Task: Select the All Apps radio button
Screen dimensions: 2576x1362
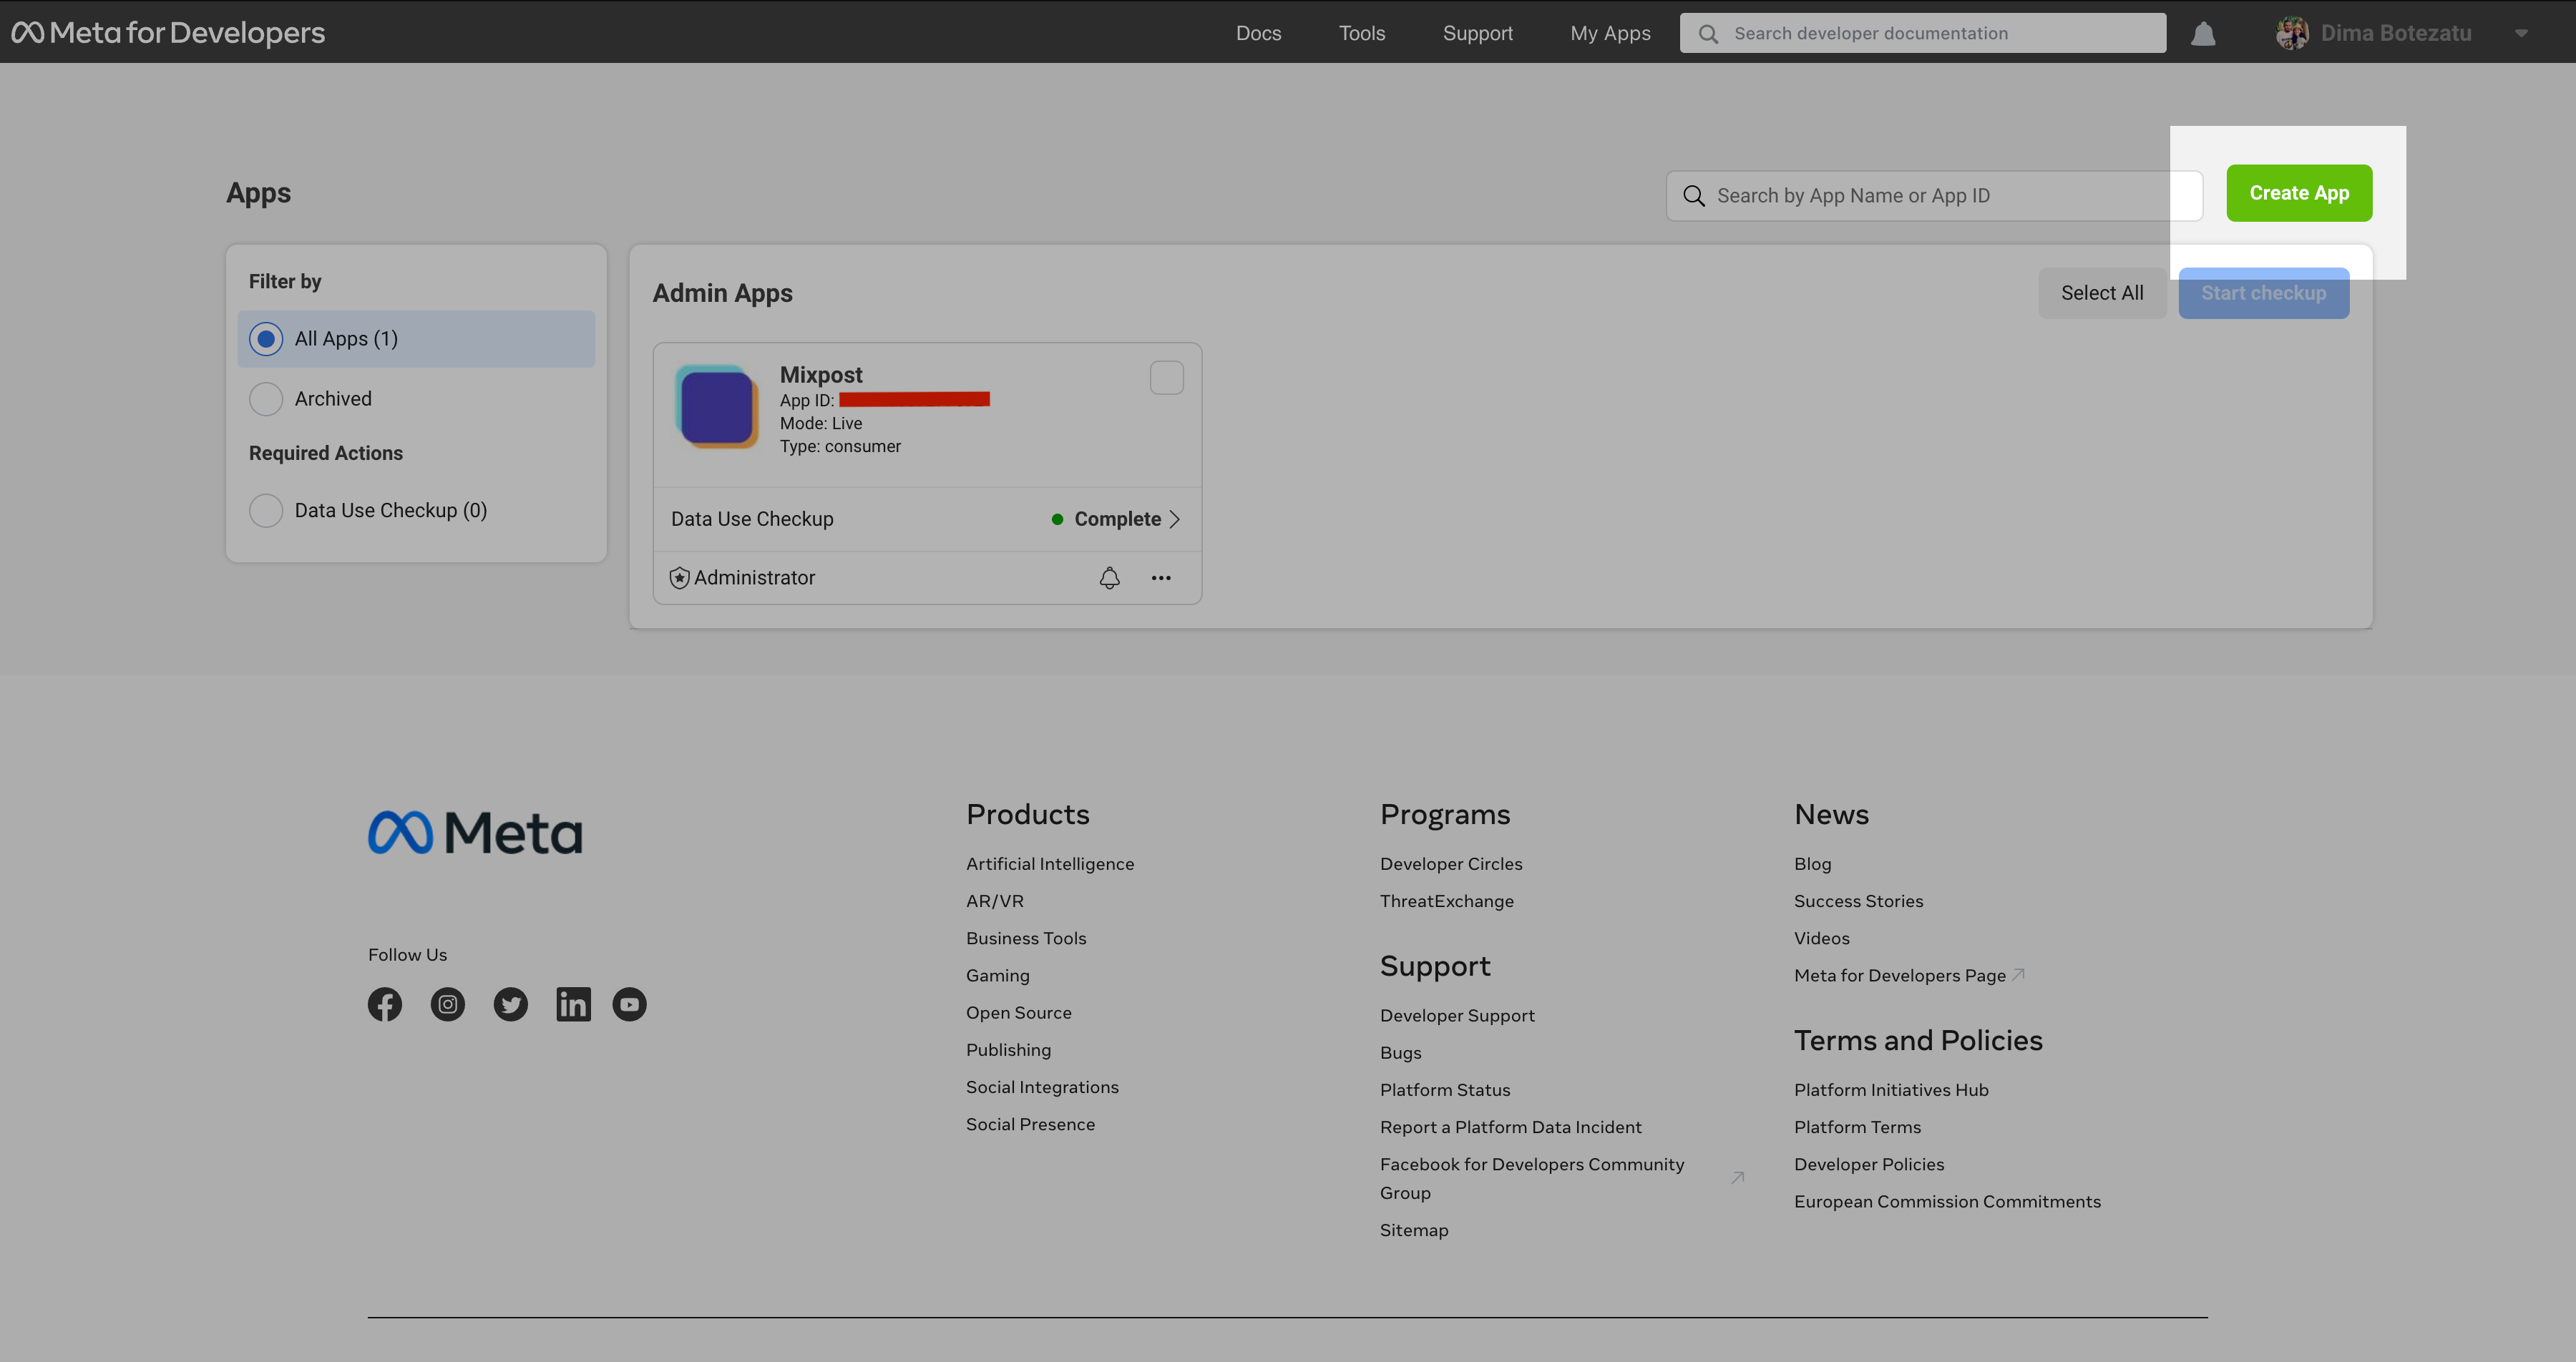Action: click(x=264, y=339)
